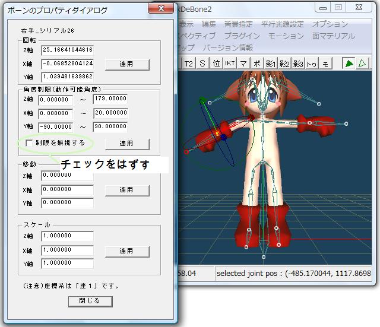This screenshot has height=327, width=380.
Task: Uncheck the 制限を無視する checkbox
Action: tap(28, 143)
